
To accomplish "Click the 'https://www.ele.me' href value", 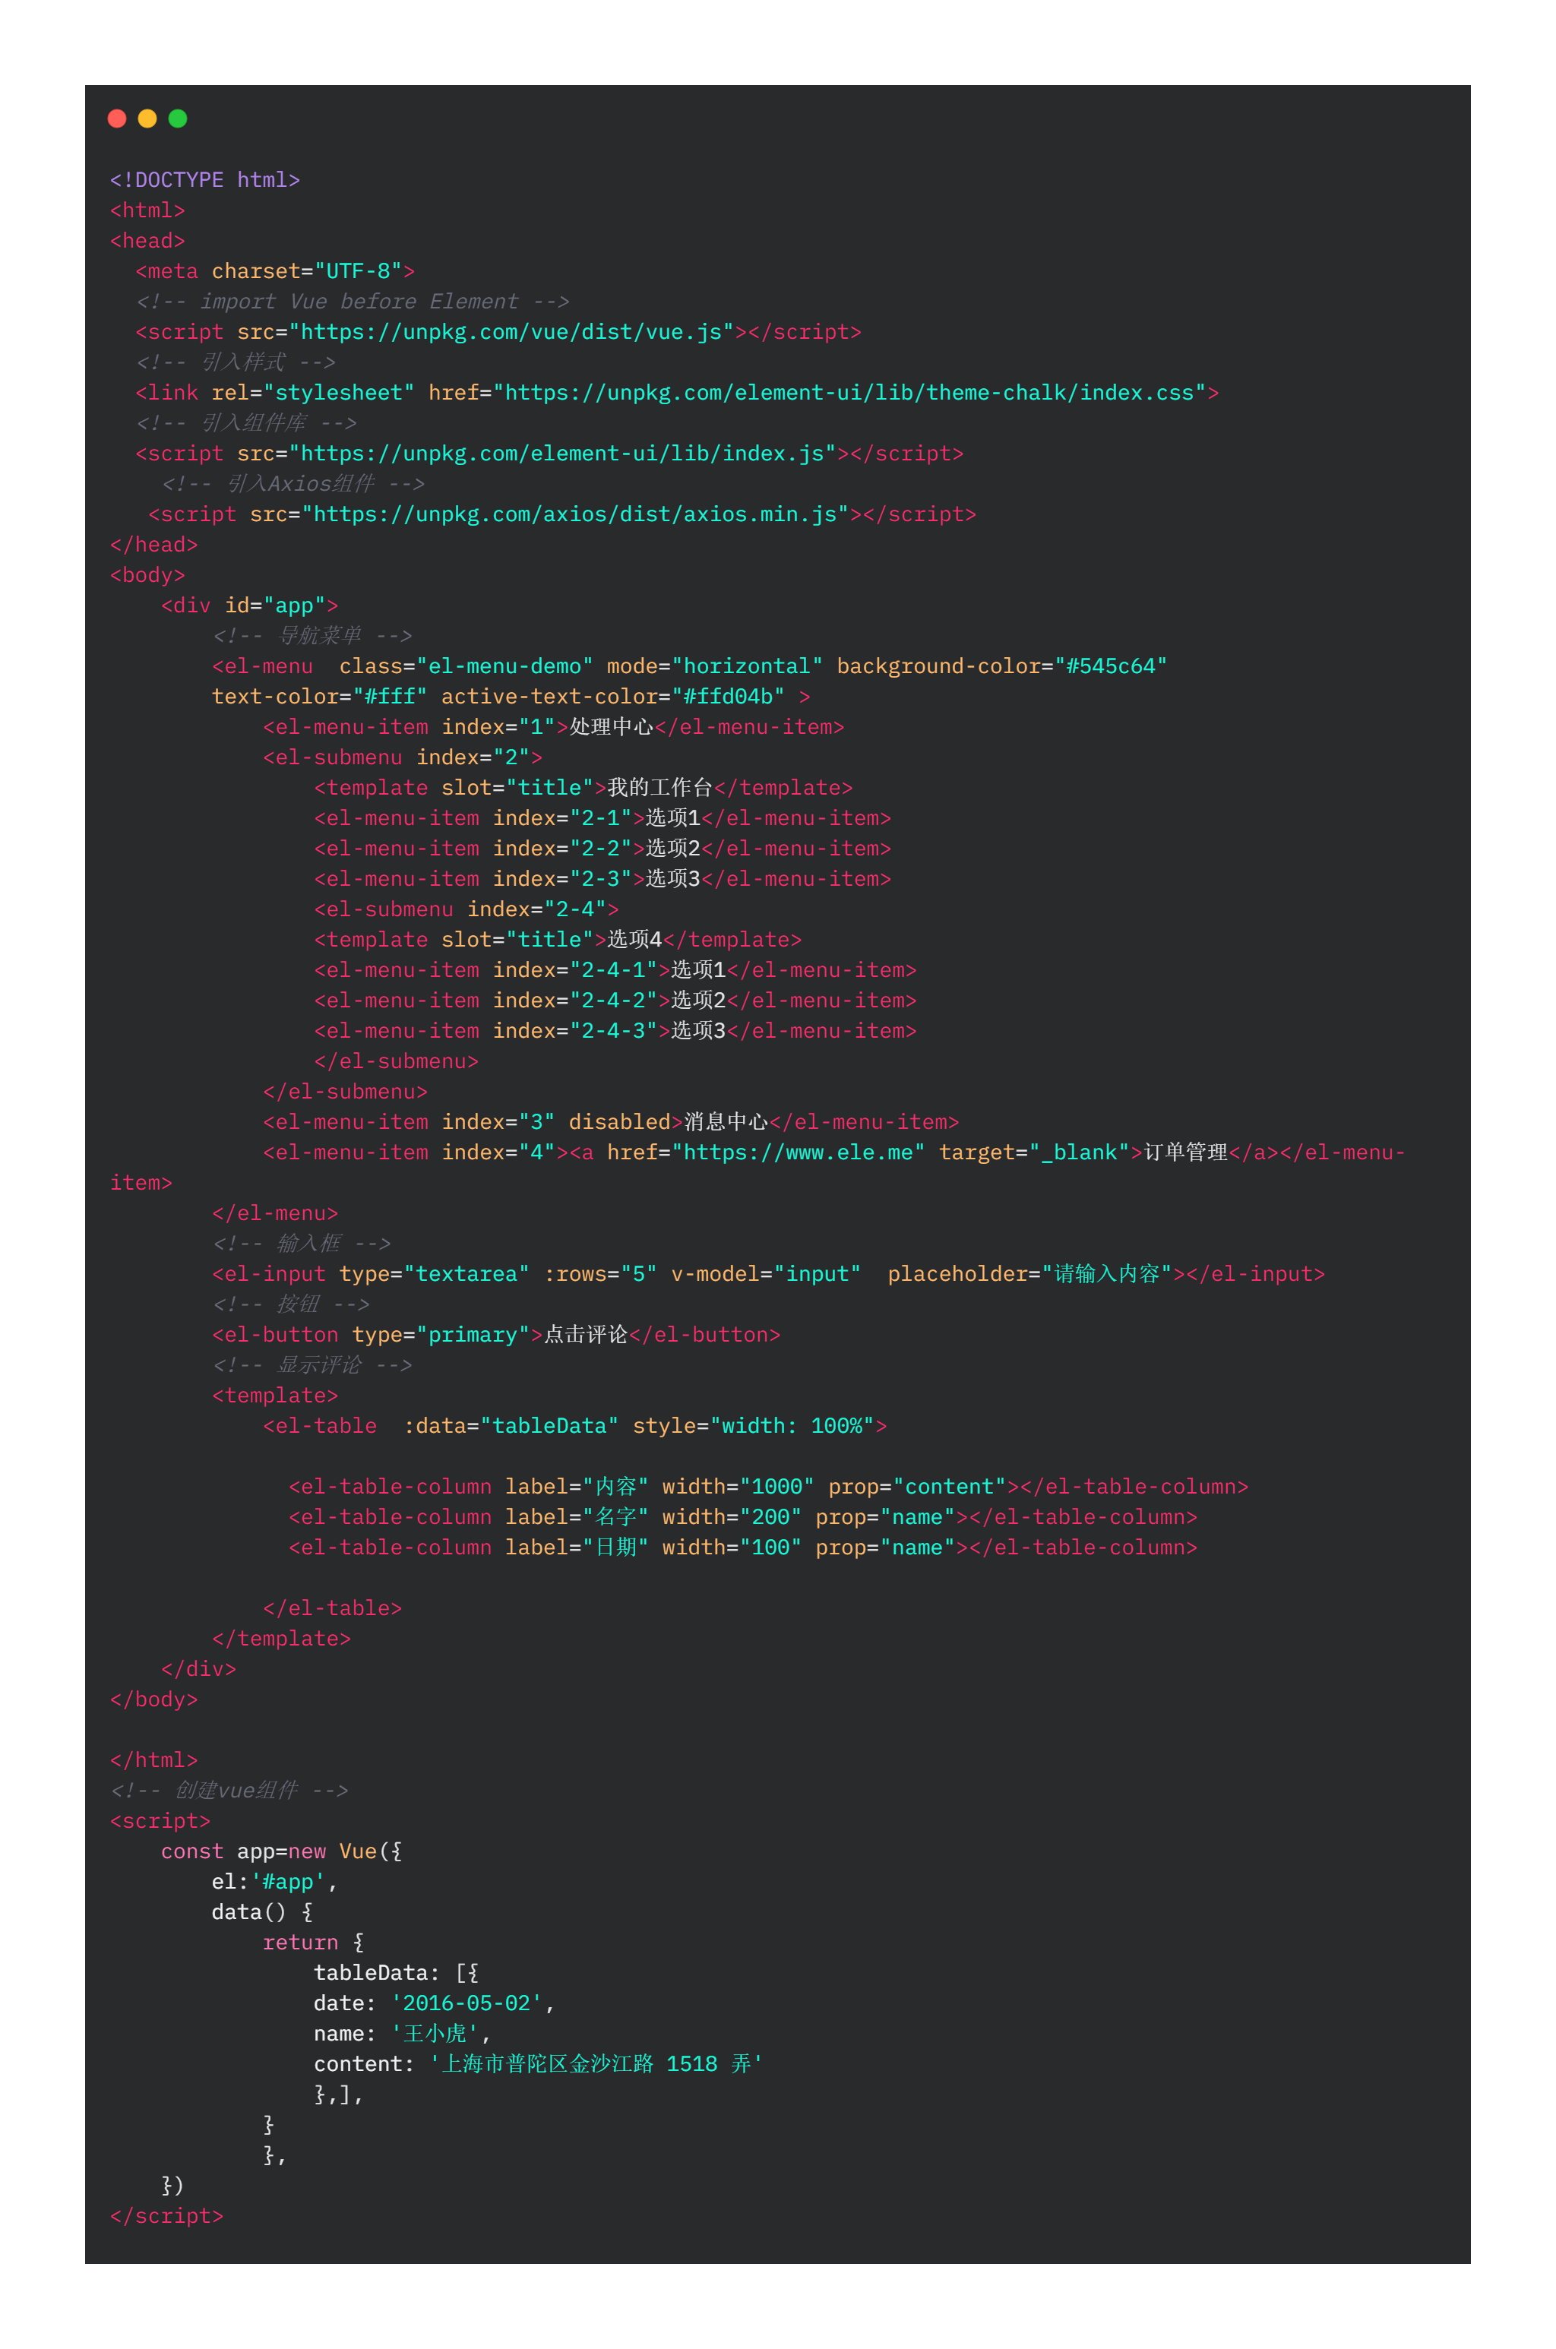I will [798, 1152].
